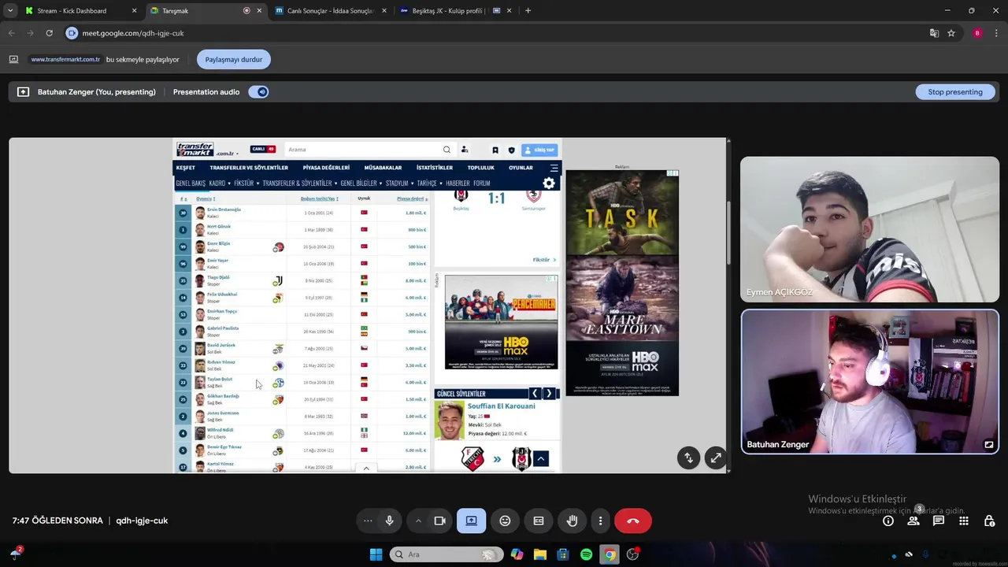Open the Transfermarkt hamburger menu
Viewport: 1008px width, 567px height.
click(554, 168)
